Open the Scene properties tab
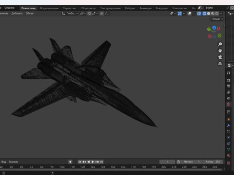This screenshot has width=234, height=175. click(229, 98)
